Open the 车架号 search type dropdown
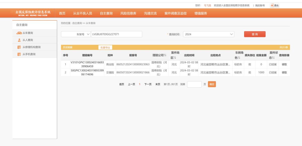 click(76, 34)
